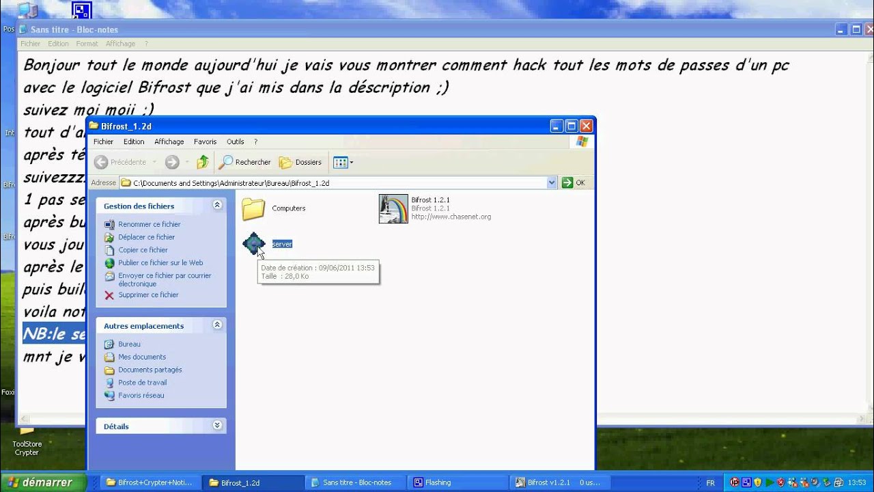Open Affichage menu in Bloc-notes window

(x=120, y=44)
